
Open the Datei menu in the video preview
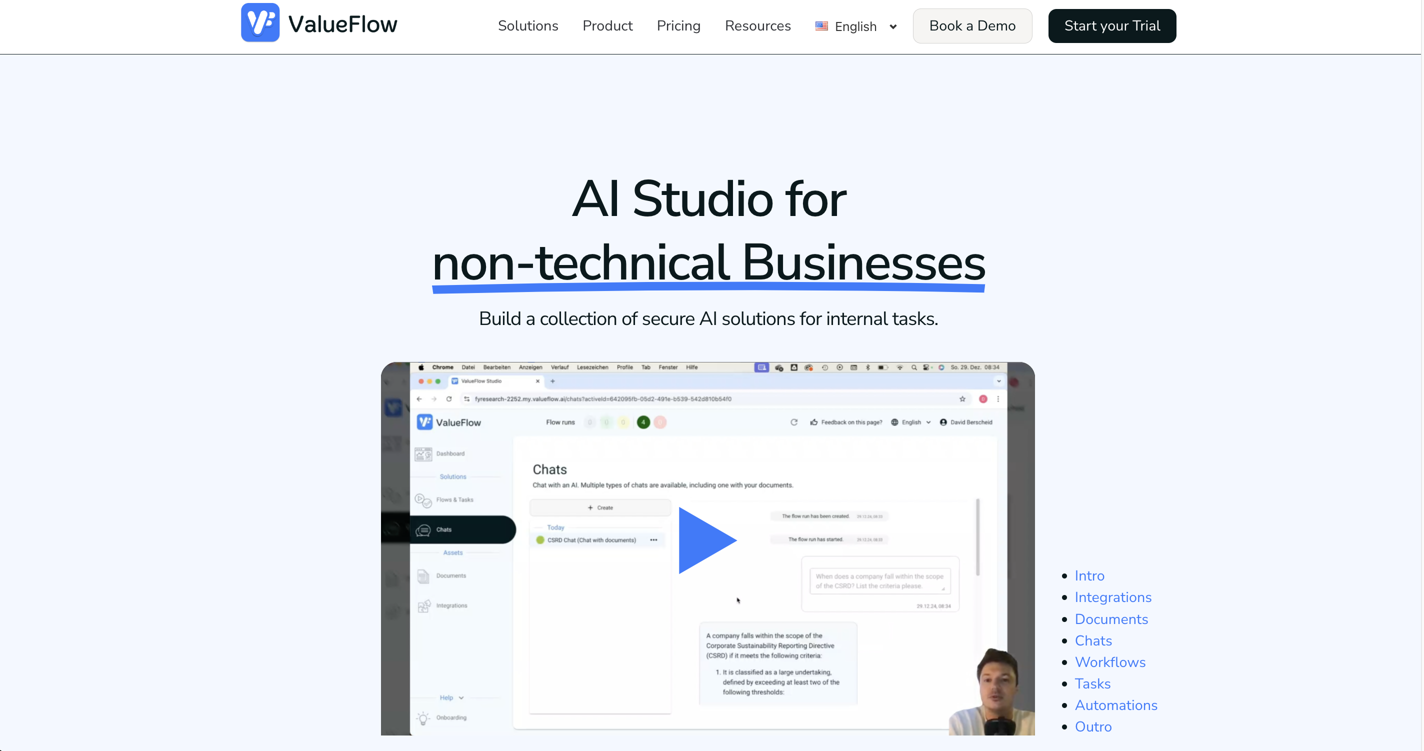point(468,367)
